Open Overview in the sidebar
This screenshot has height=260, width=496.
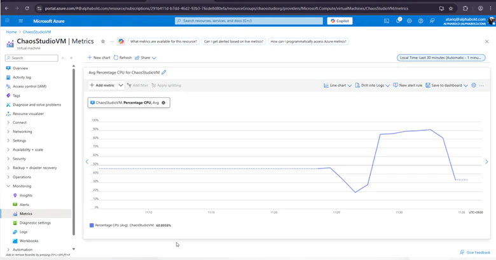click(20, 68)
